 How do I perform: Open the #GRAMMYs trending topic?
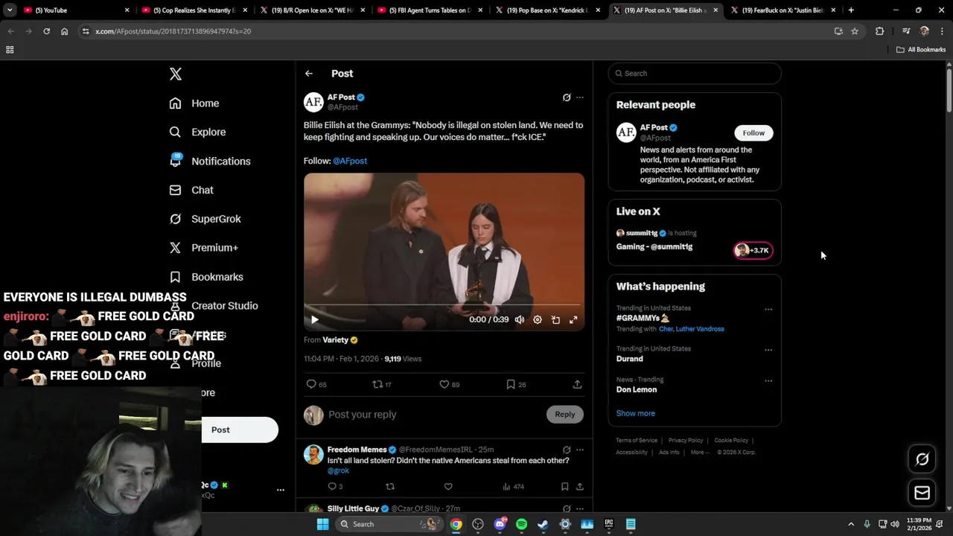[643, 318]
